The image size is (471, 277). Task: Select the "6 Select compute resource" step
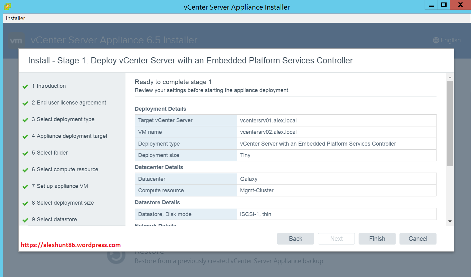click(65, 169)
